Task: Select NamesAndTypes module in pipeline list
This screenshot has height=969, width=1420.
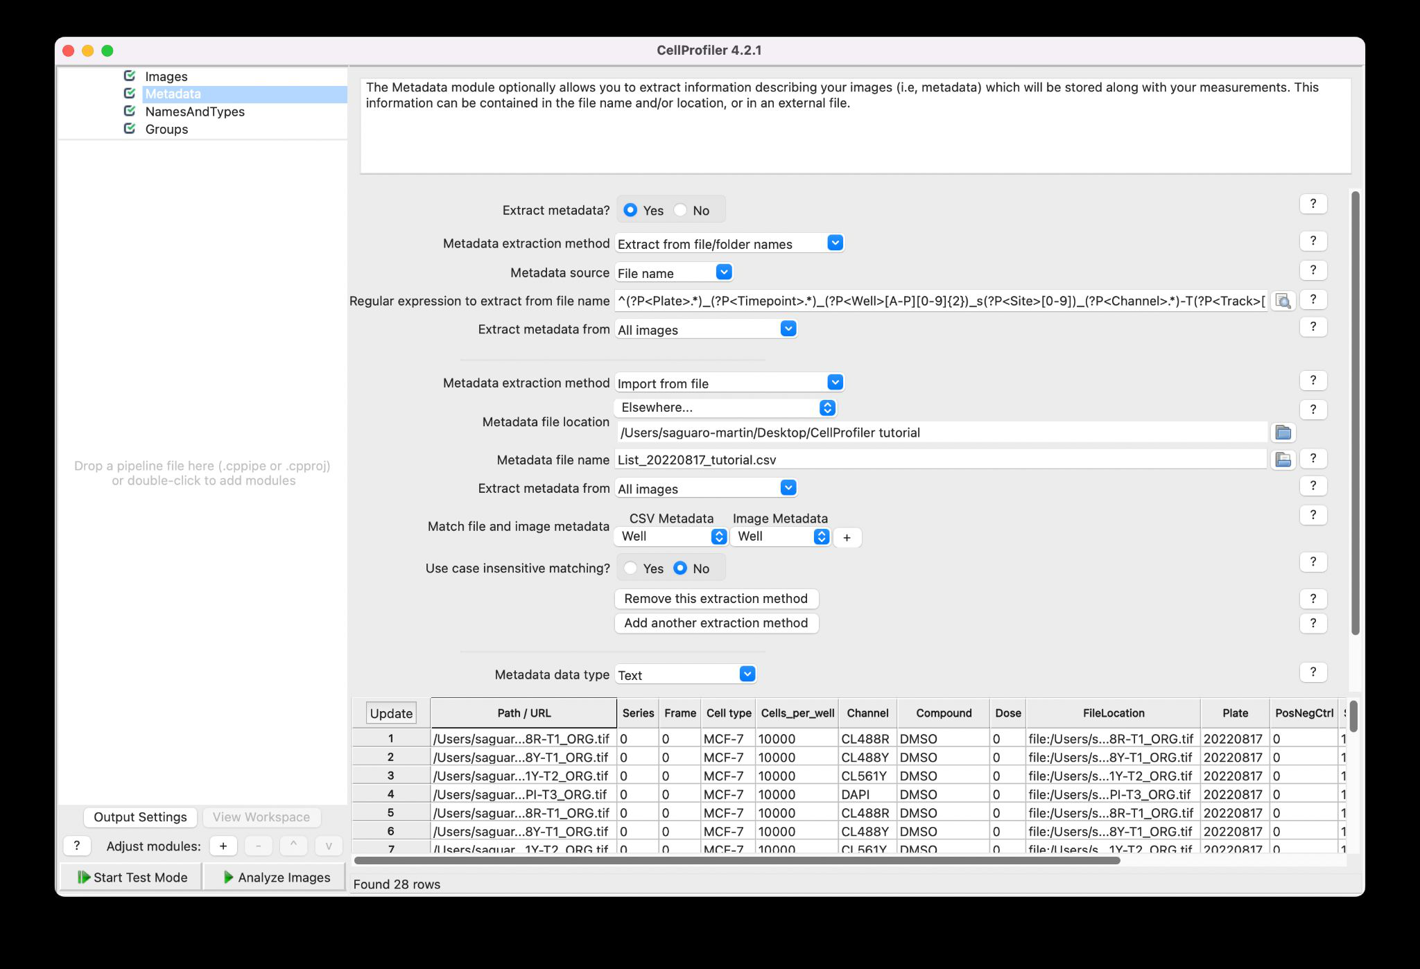Action: click(195, 112)
